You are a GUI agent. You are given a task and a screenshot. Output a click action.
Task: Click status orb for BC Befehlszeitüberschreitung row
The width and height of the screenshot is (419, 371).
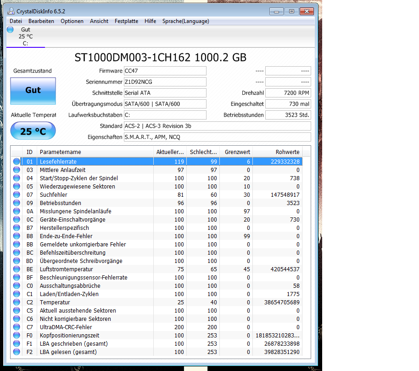pyautogui.click(x=17, y=252)
